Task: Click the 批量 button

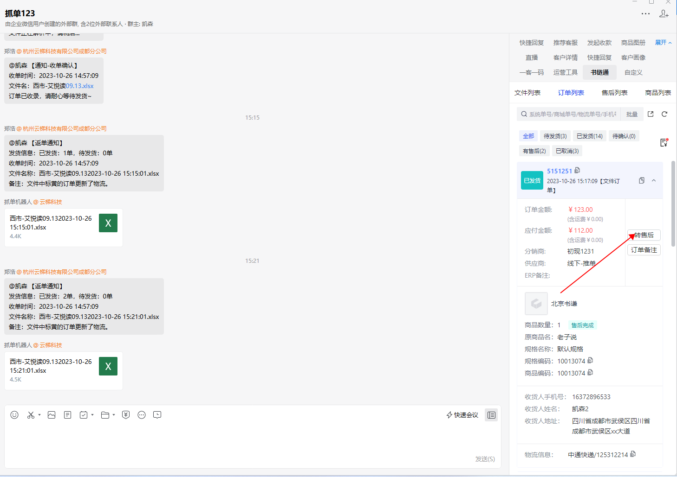Action: [x=631, y=114]
